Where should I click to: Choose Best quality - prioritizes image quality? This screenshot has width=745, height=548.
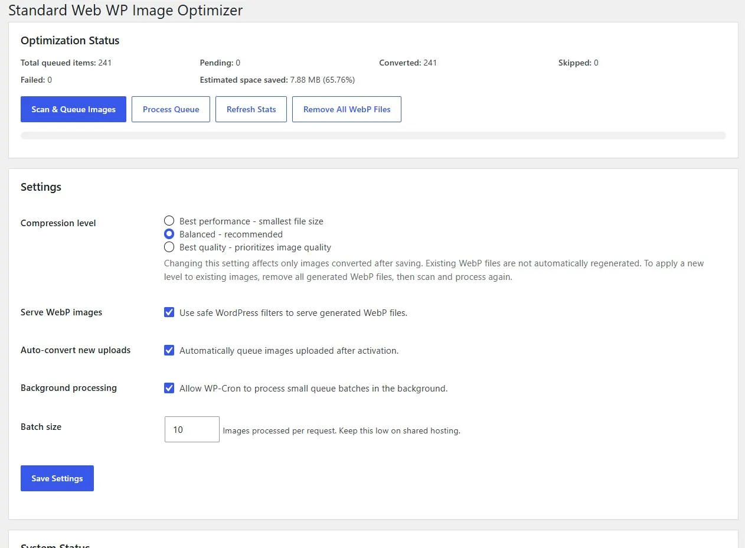coord(169,247)
